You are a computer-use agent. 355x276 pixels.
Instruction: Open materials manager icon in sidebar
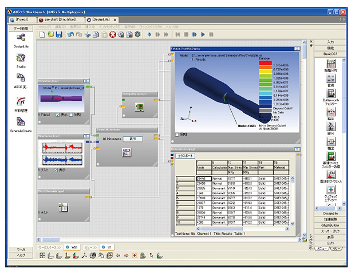click(x=21, y=101)
